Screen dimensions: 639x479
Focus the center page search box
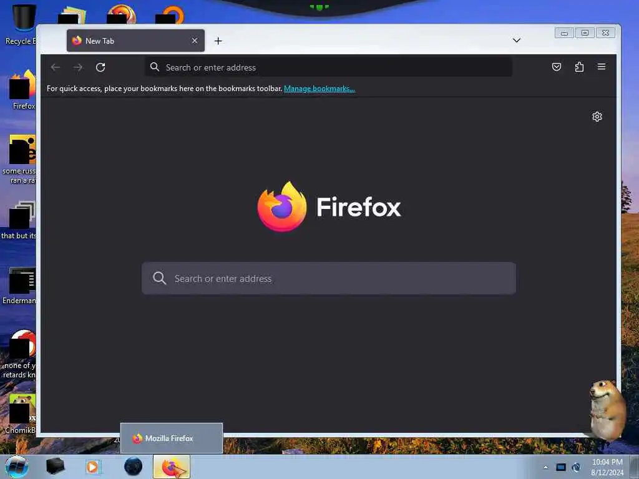point(328,278)
